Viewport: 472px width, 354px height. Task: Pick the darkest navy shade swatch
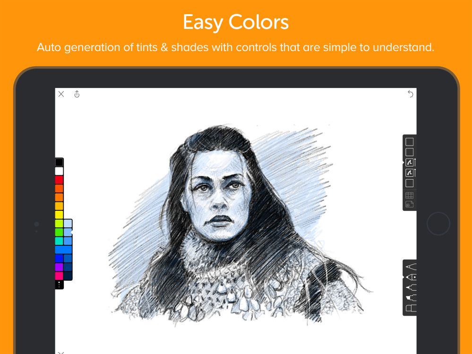(68, 276)
